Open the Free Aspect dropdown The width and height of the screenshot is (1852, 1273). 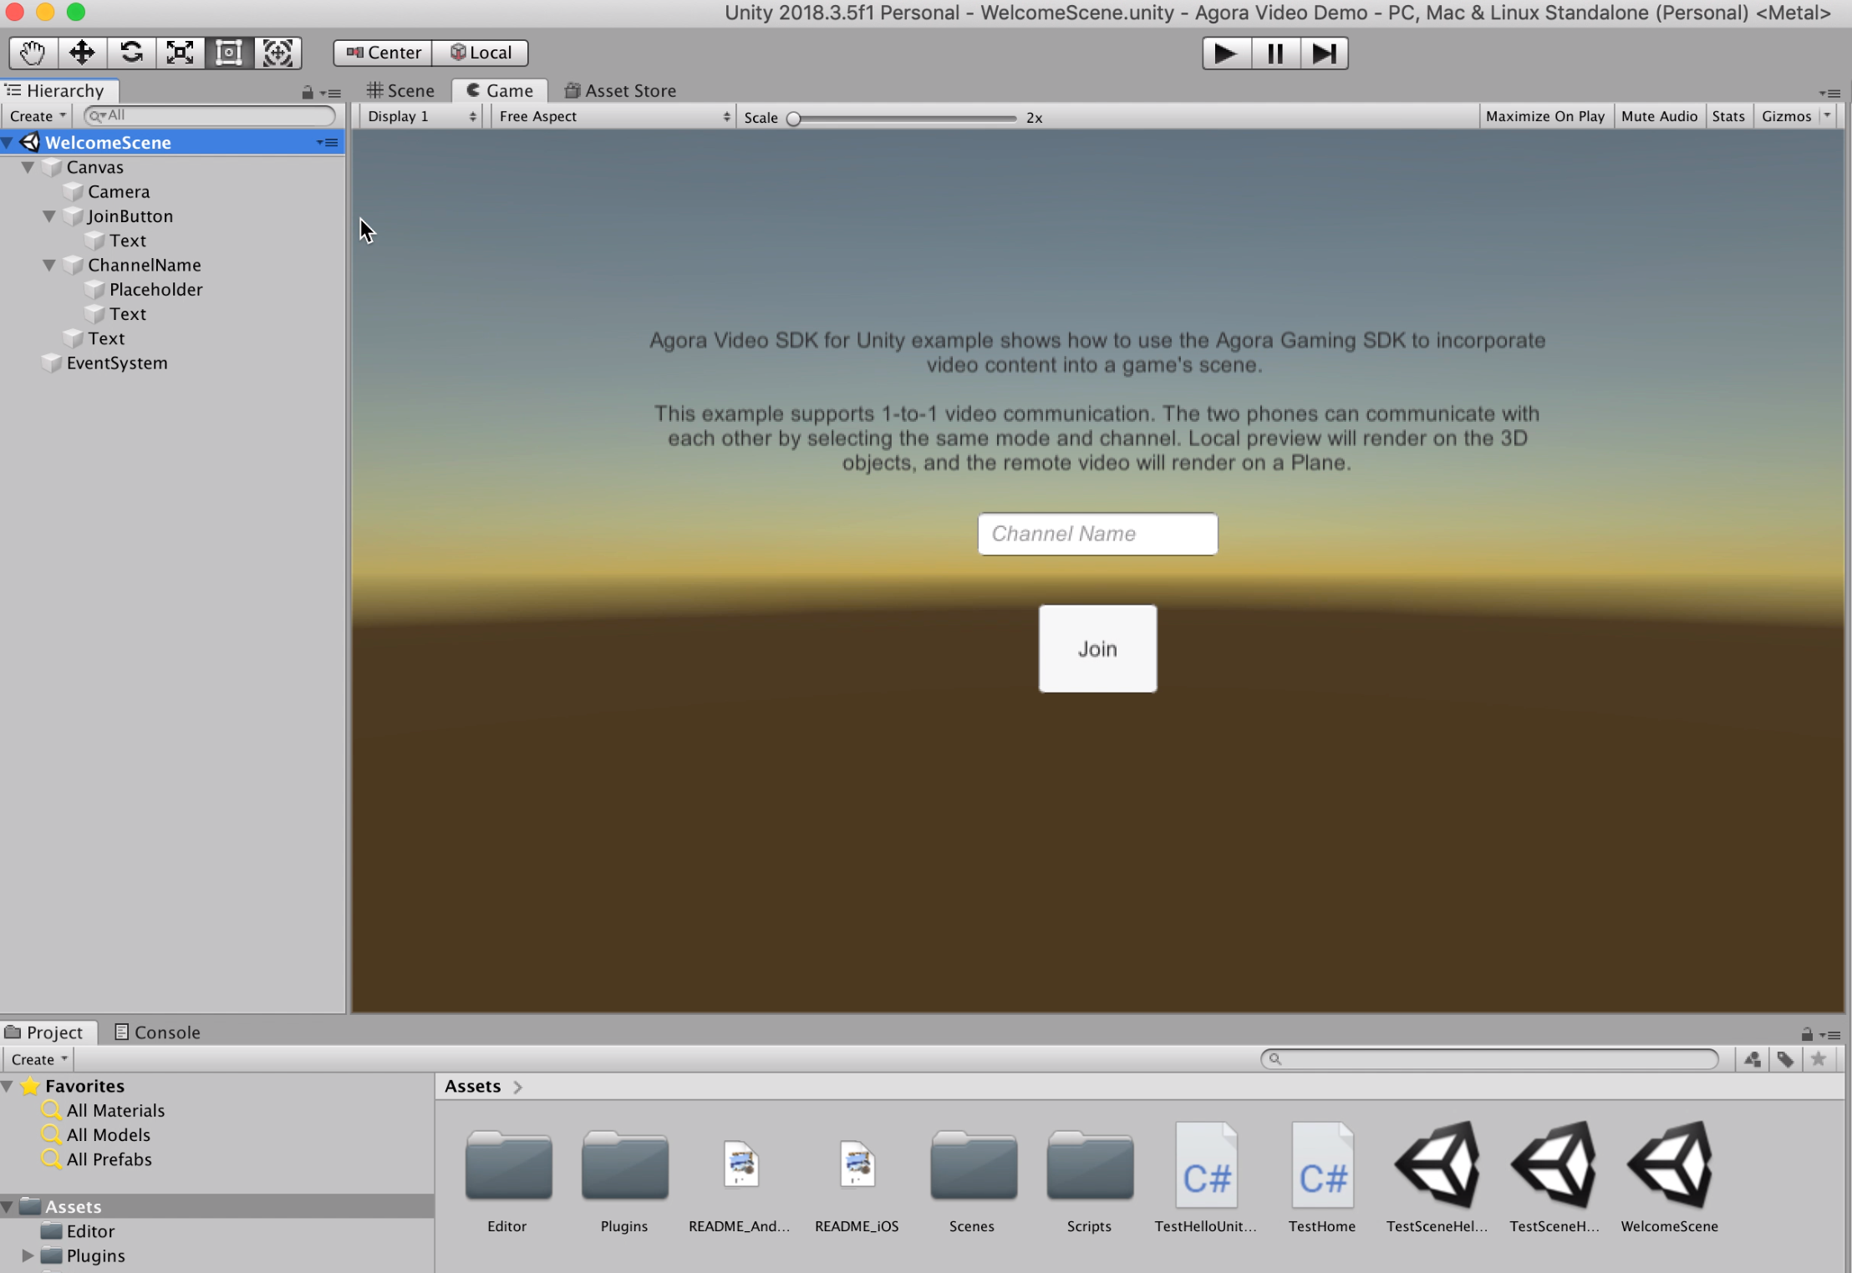(x=614, y=116)
